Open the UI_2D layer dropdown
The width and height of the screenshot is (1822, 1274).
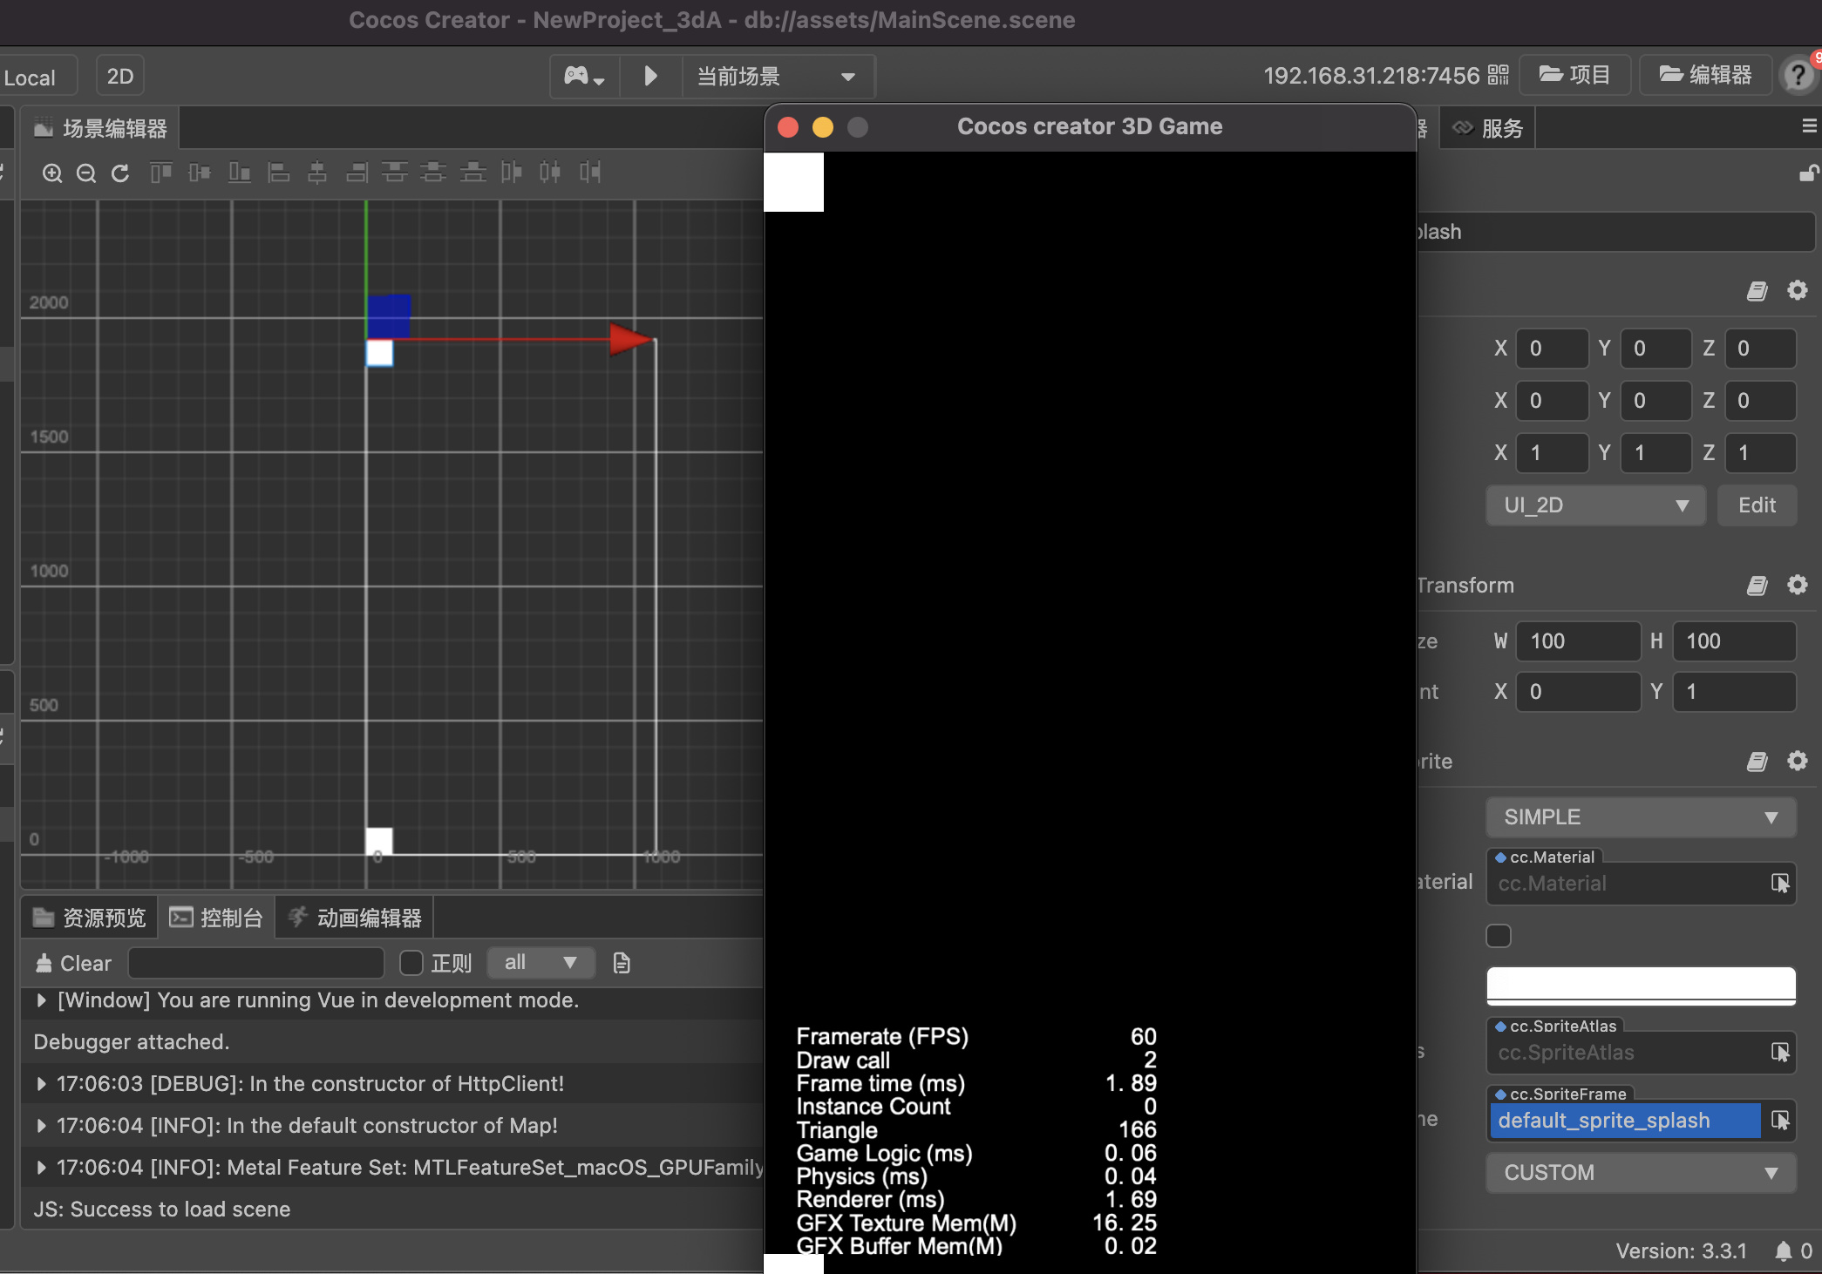(1594, 505)
